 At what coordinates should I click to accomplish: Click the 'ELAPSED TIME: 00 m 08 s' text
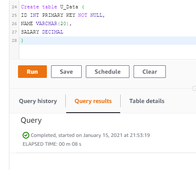tap(52, 144)
